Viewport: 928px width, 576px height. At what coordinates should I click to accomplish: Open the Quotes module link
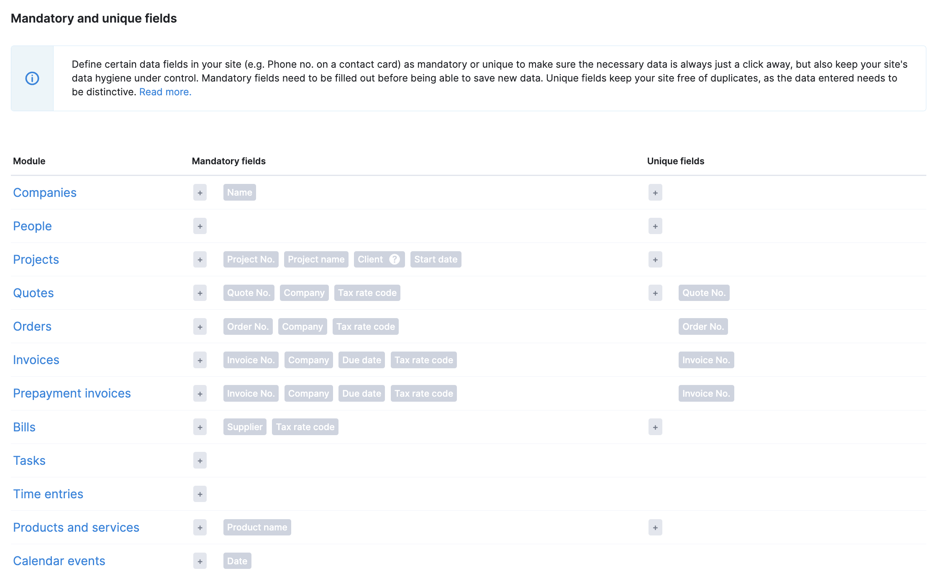33,293
